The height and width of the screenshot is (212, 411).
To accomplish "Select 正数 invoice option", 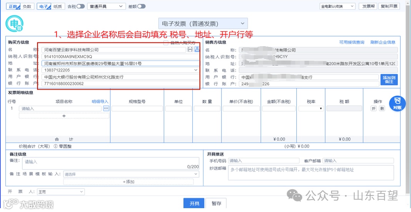I will click(13, 7).
